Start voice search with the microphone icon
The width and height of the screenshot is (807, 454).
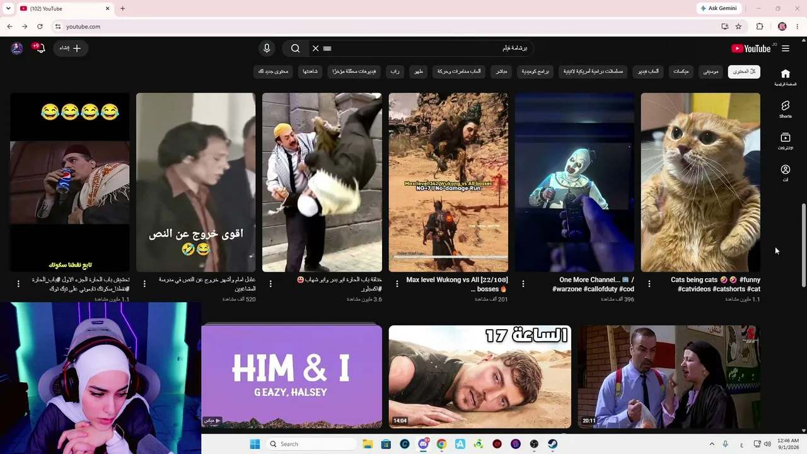(267, 49)
